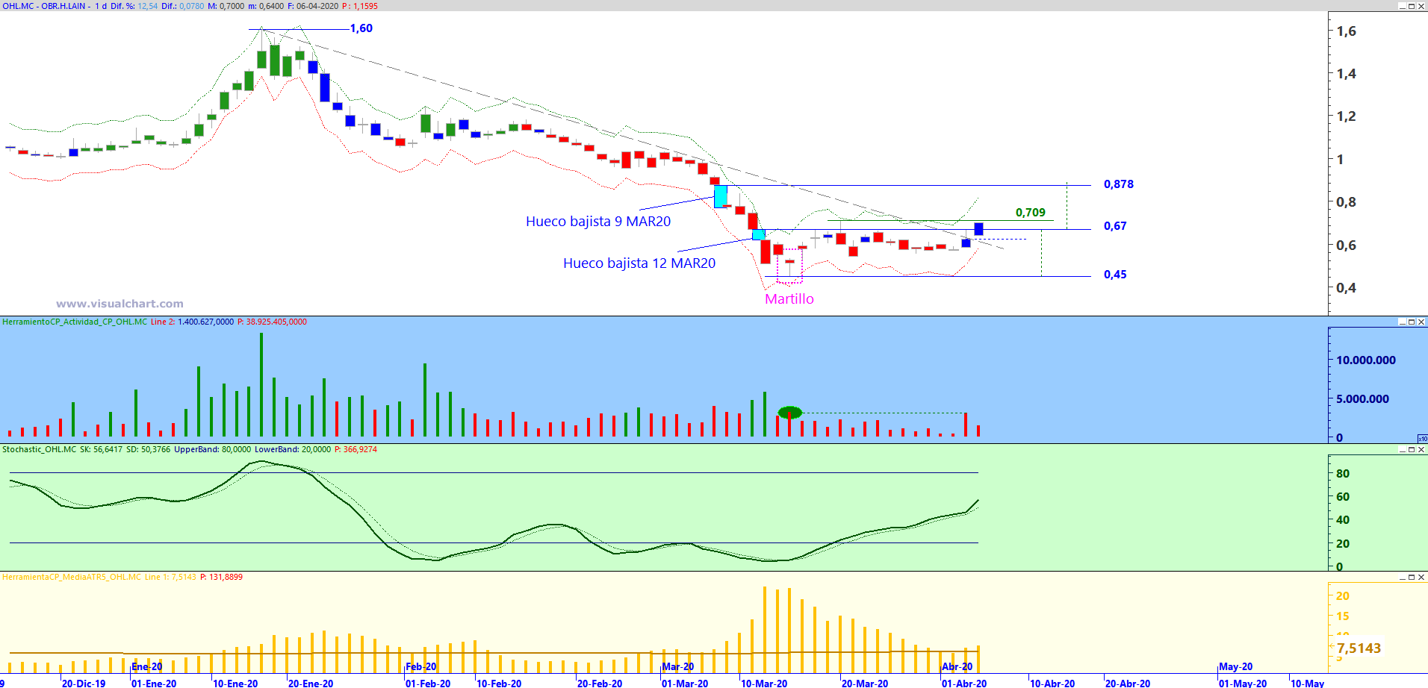Screen dimensions: 1428x688
Task: Maximize the Stochastic indicator panel
Action: click(1412, 449)
